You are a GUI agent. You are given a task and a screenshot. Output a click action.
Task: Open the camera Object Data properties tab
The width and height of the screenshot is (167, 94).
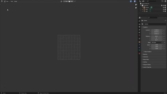tap(139, 50)
